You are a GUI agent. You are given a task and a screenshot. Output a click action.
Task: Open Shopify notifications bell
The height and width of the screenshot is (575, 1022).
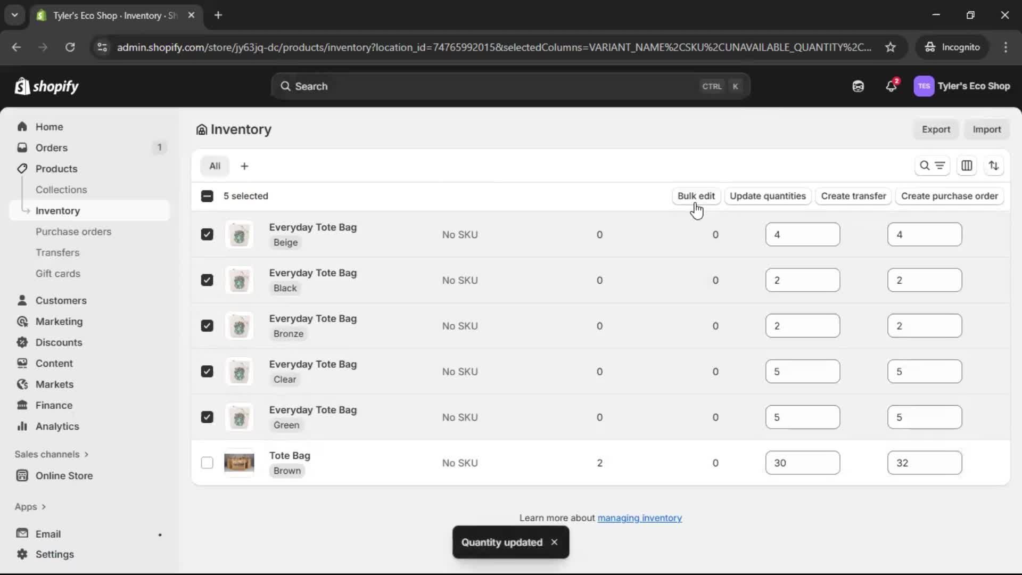click(892, 86)
